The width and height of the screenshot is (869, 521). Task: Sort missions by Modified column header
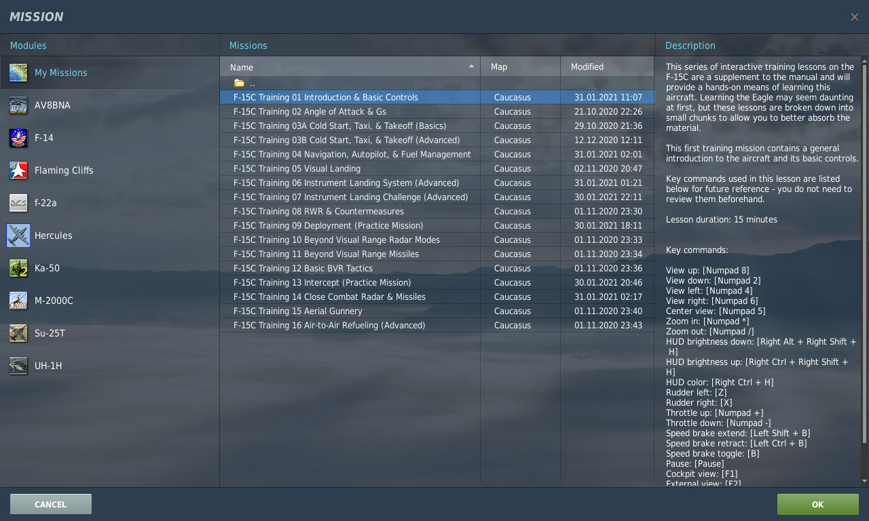(587, 66)
